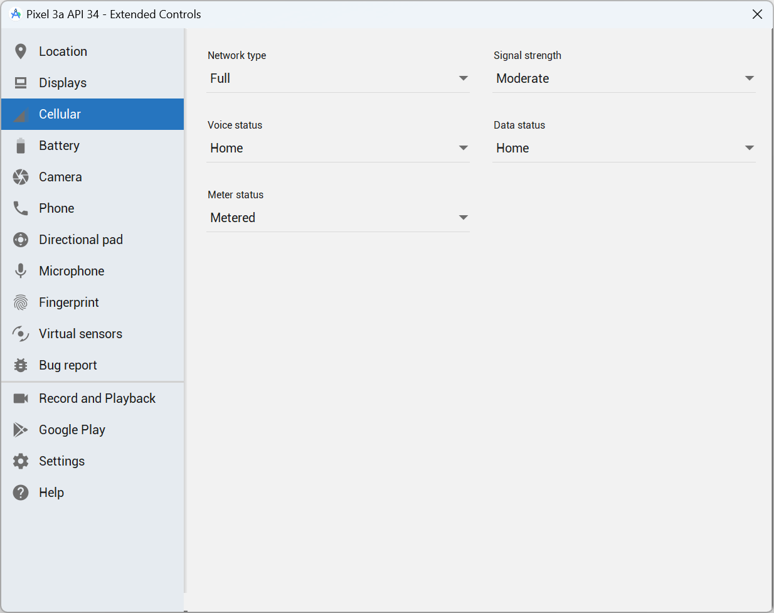
Task: Open the Meter status dropdown showing Metered
Action: (x=338, y=218)
